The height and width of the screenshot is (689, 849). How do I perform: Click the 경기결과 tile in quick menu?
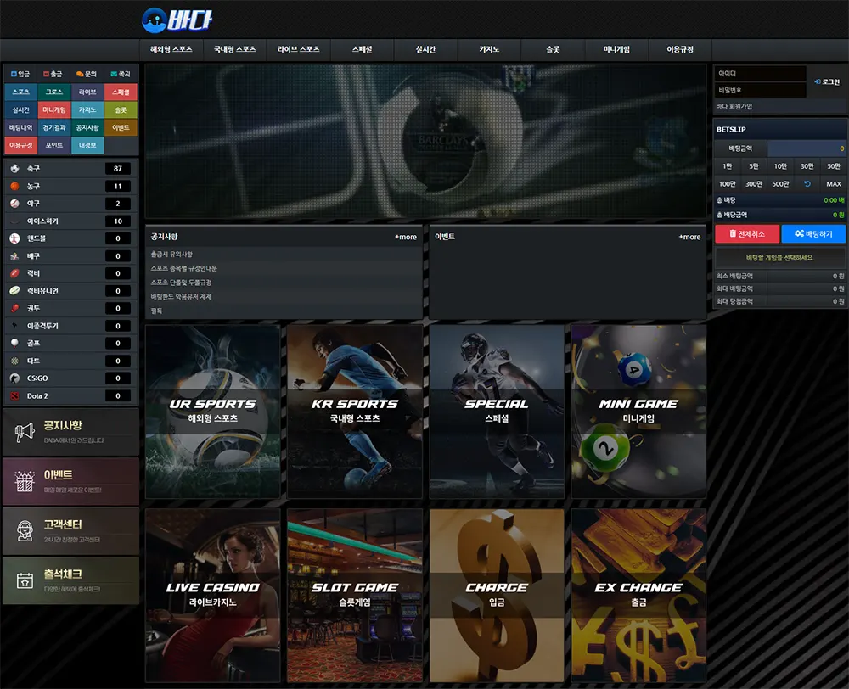[54, 128]
